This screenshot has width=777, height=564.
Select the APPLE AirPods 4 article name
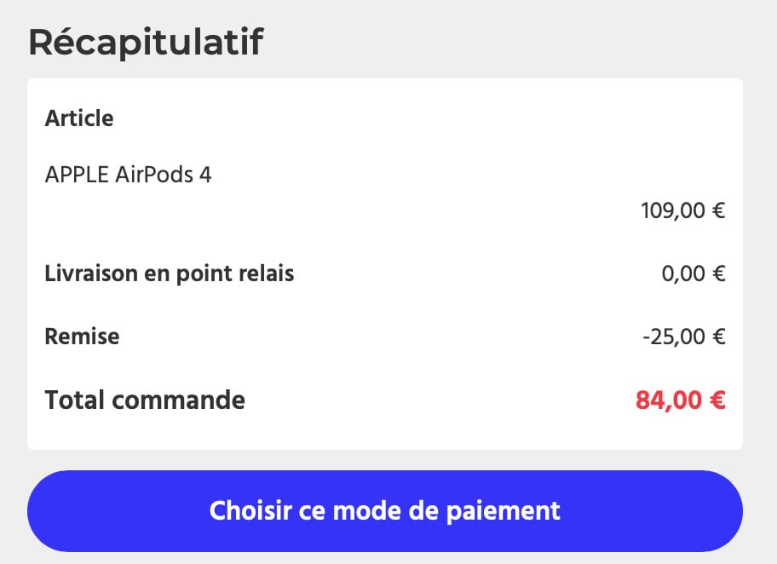(x=128, y=175)
